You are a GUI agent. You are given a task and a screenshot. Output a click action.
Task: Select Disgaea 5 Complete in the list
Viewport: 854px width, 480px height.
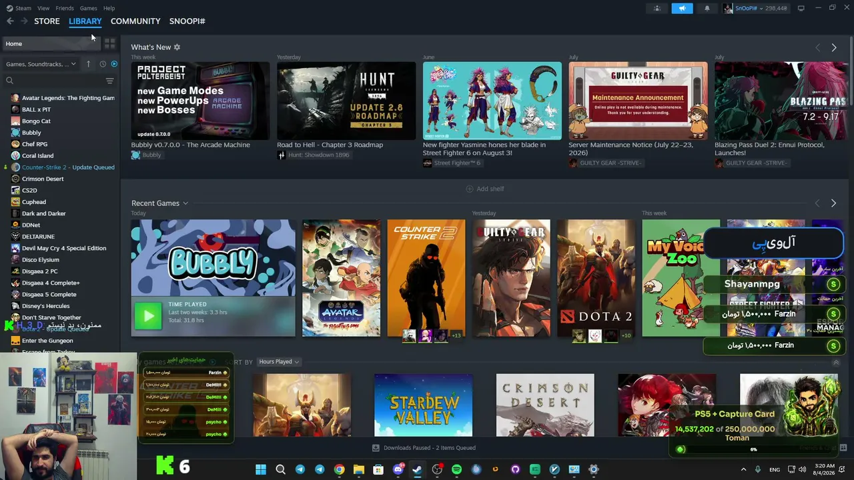[49, 295]
